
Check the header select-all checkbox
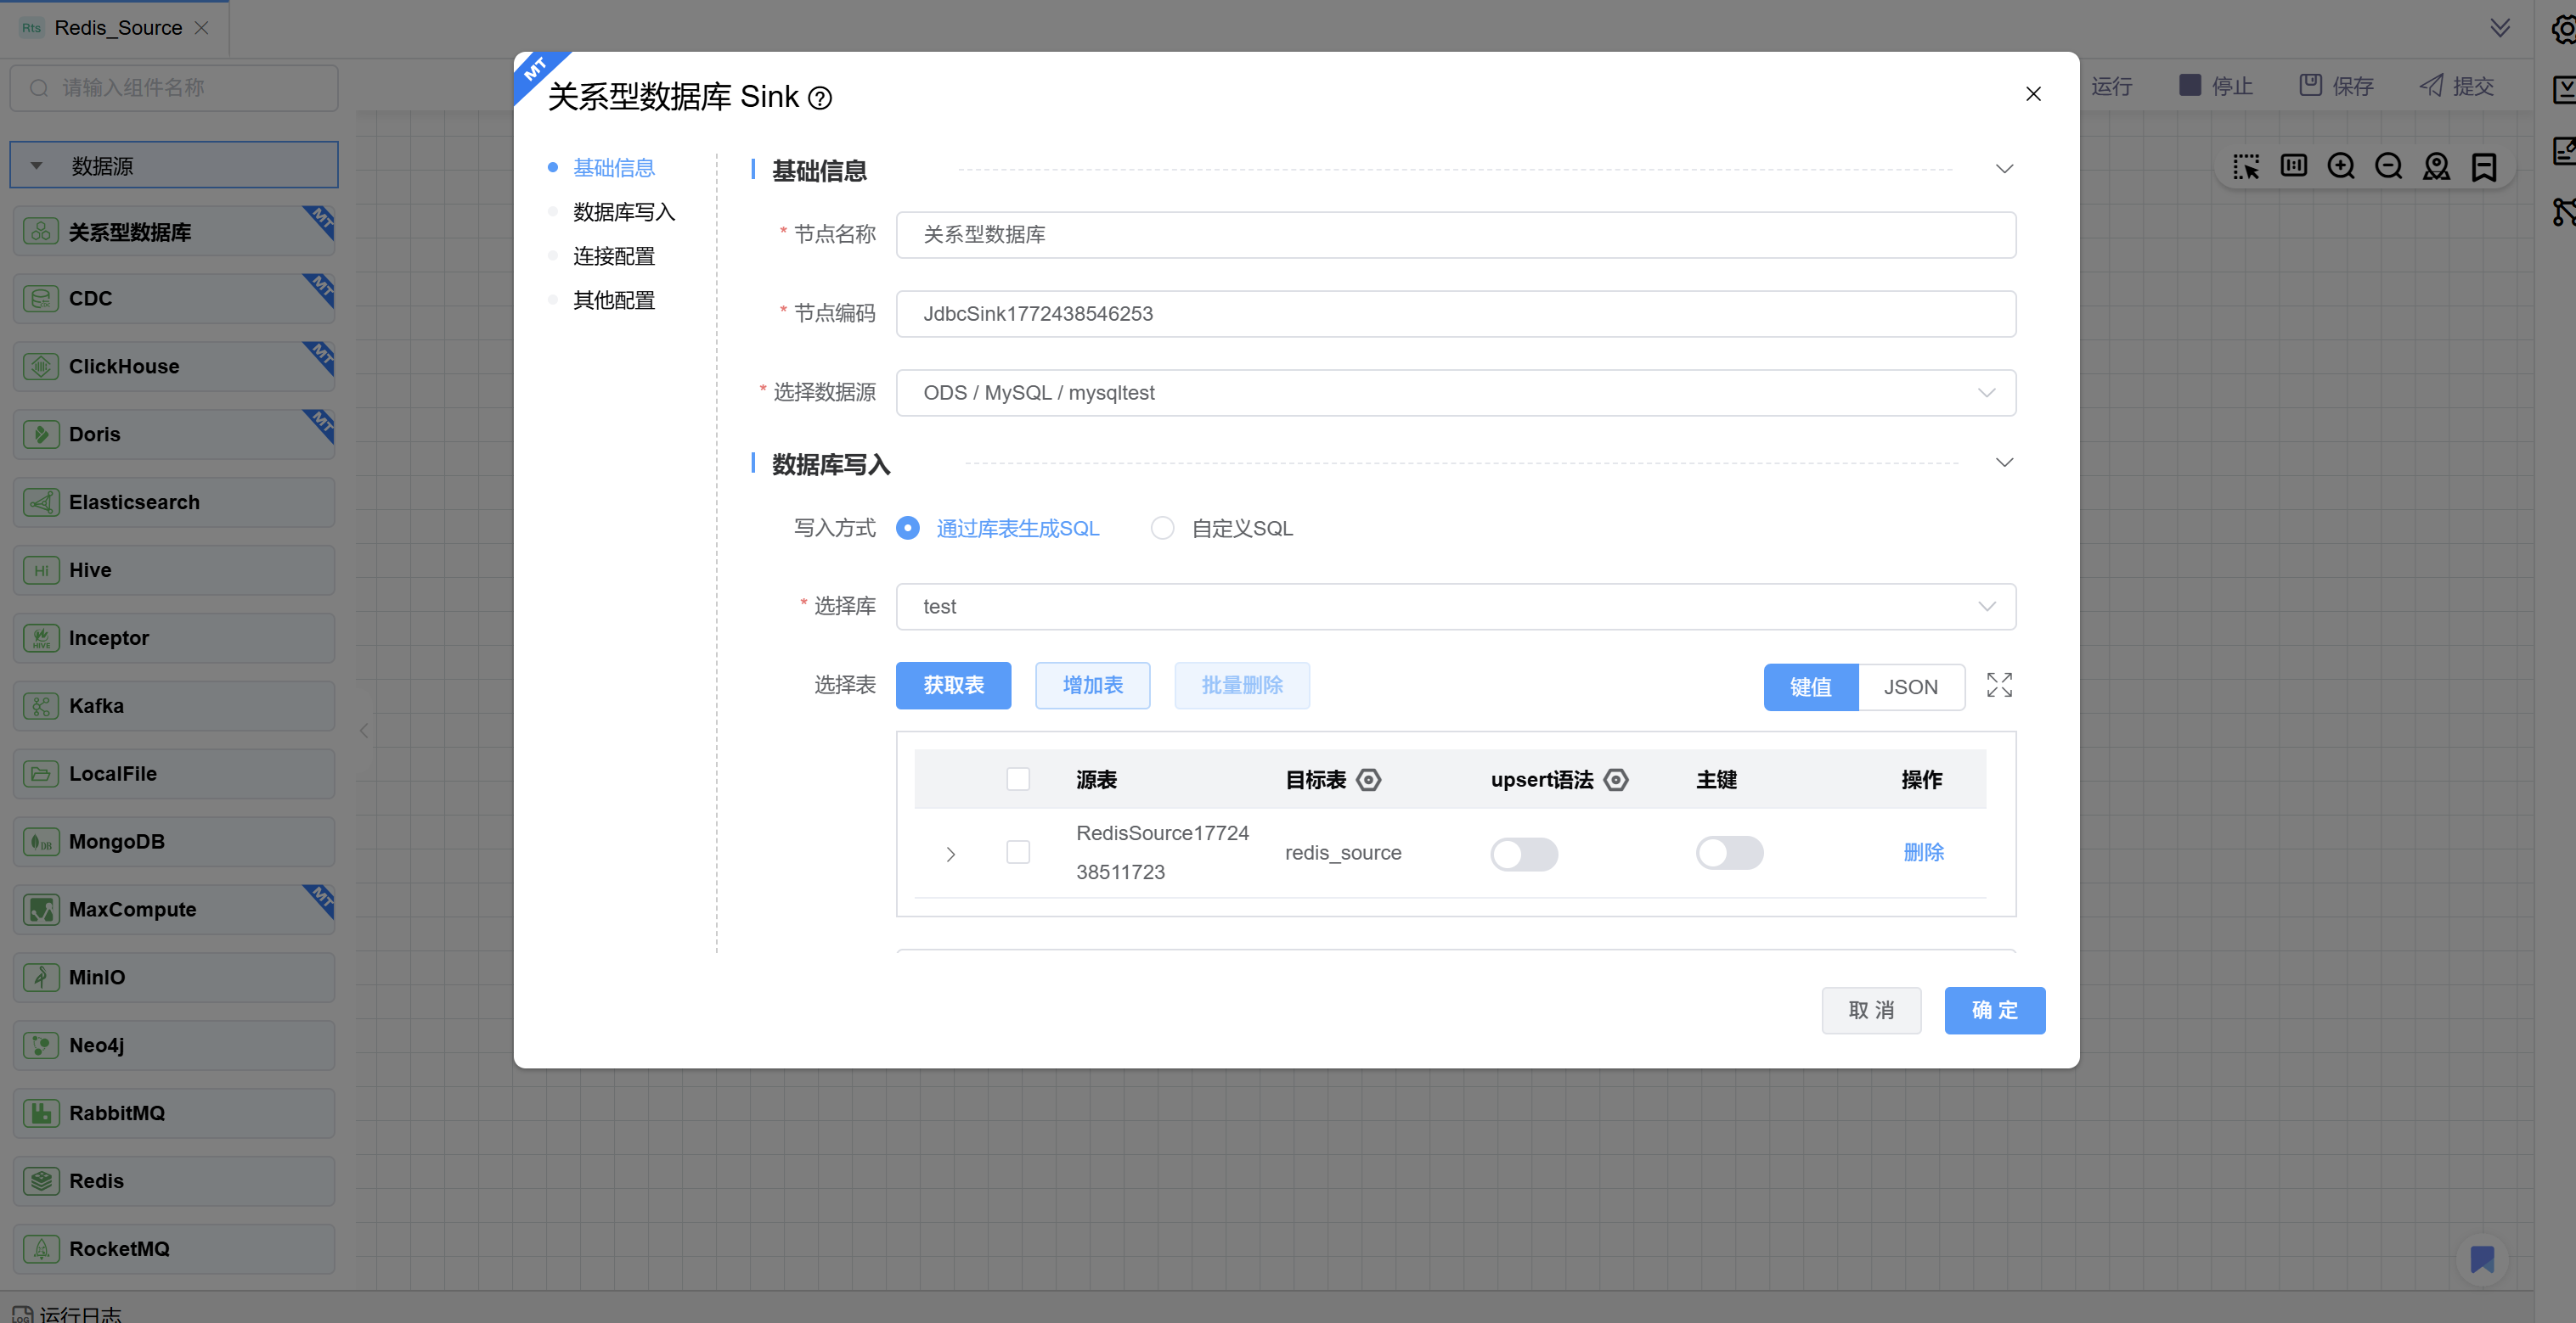coord(1018,779)
